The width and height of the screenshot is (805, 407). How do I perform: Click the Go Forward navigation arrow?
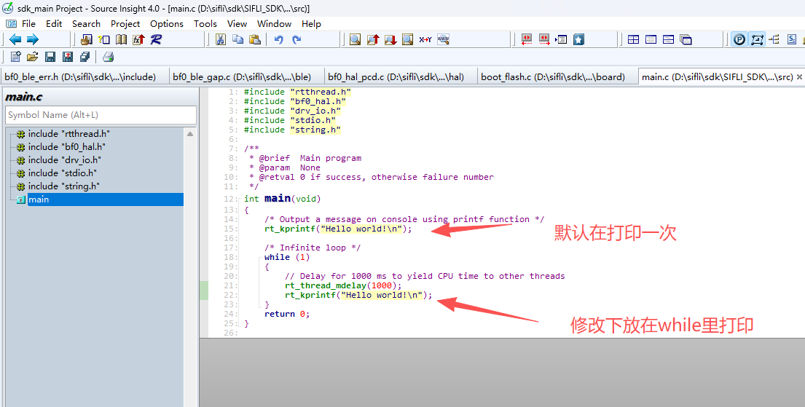[x=32, y=39]
